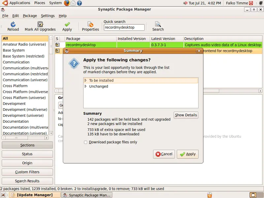Click latest version 0.3.7.3-1 cell
Viewport: 264px width, 198px height.
[167, 45]
